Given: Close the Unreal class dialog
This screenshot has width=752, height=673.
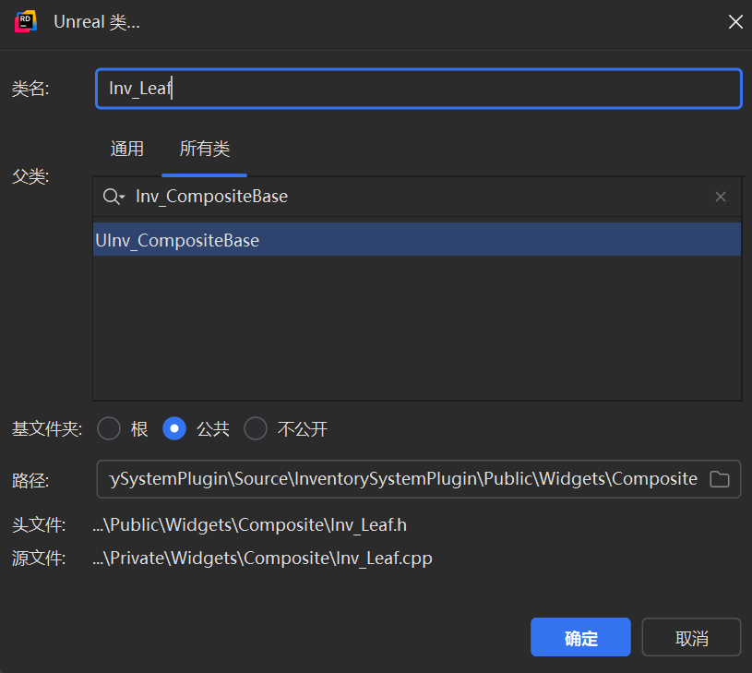Looking at the screenshot, I should pos(735,21).
